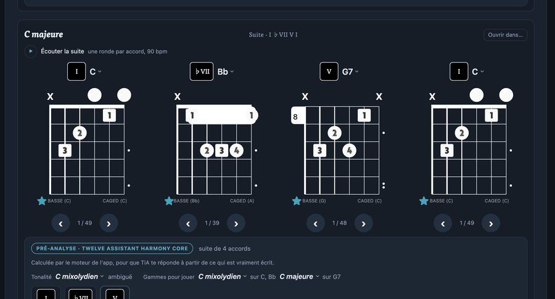Show next voicing for Bb chord (1/39)
555x299 pixels.
[x=236, y=223]
